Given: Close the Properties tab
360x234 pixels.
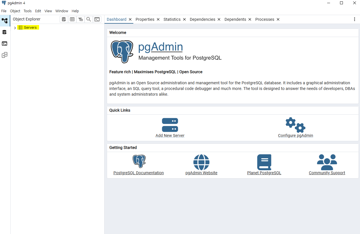Looking at the screenshot, I should point(158,19).
